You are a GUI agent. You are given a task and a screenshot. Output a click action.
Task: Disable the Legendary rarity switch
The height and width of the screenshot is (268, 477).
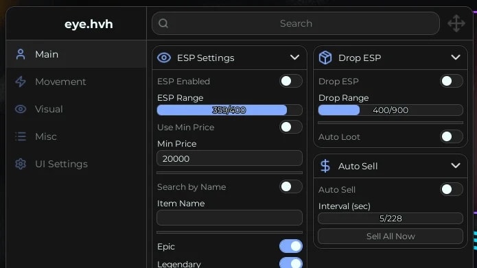click(291, 263)
